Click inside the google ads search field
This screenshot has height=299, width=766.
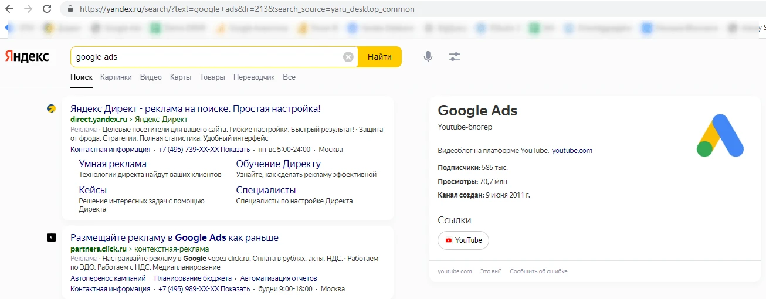tap(205, 57)
